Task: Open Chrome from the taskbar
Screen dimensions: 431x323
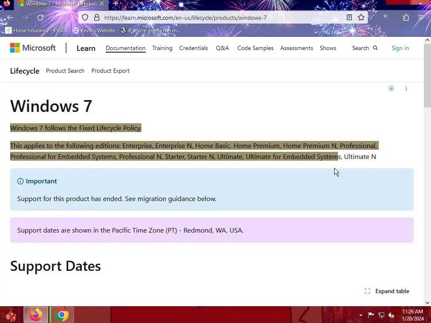Action: [x=62, y=315]
